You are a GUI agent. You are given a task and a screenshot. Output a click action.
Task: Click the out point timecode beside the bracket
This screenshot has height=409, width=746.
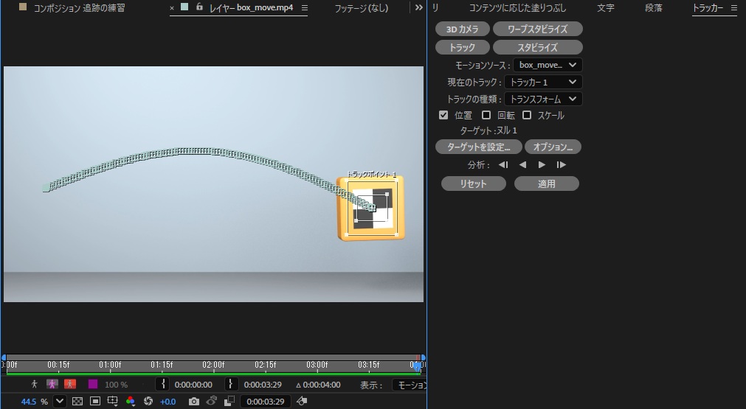[263, 385]
